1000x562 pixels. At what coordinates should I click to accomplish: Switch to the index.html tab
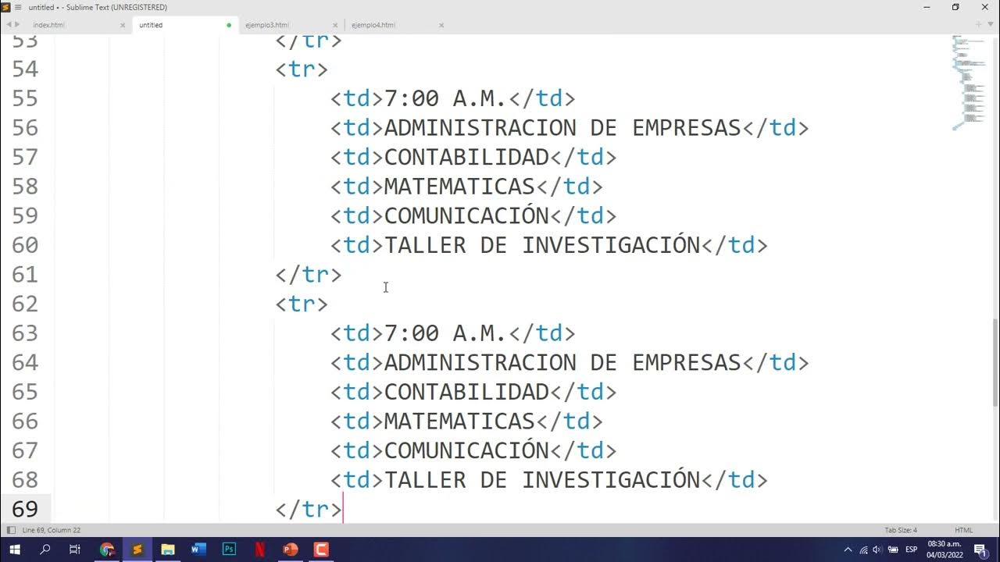(48, 25)
